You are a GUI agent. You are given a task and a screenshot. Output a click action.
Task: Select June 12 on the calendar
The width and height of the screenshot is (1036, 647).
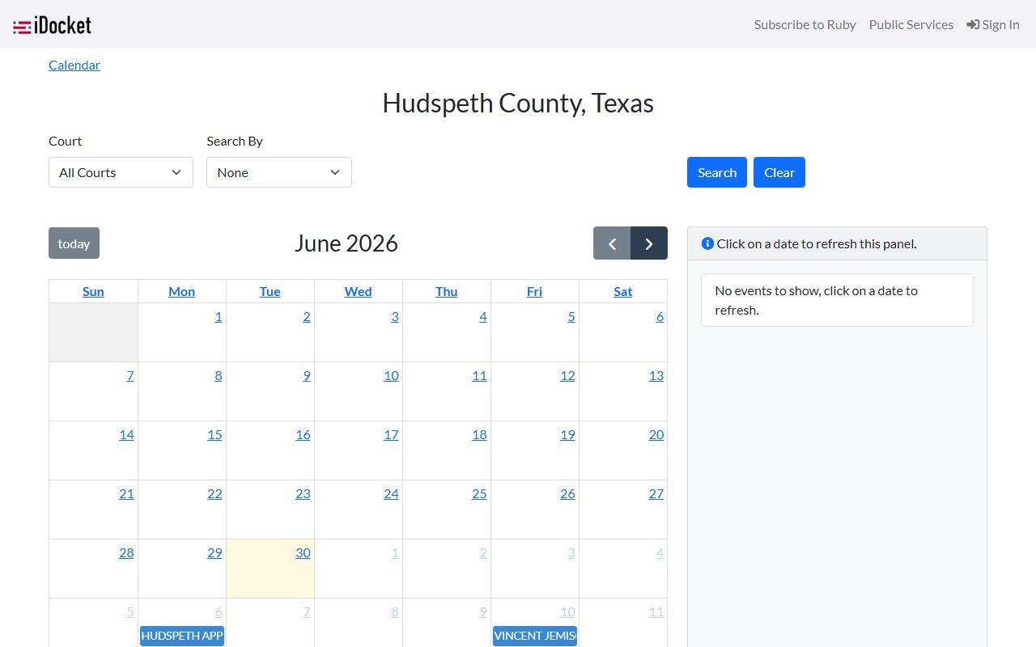click(567, 375)
